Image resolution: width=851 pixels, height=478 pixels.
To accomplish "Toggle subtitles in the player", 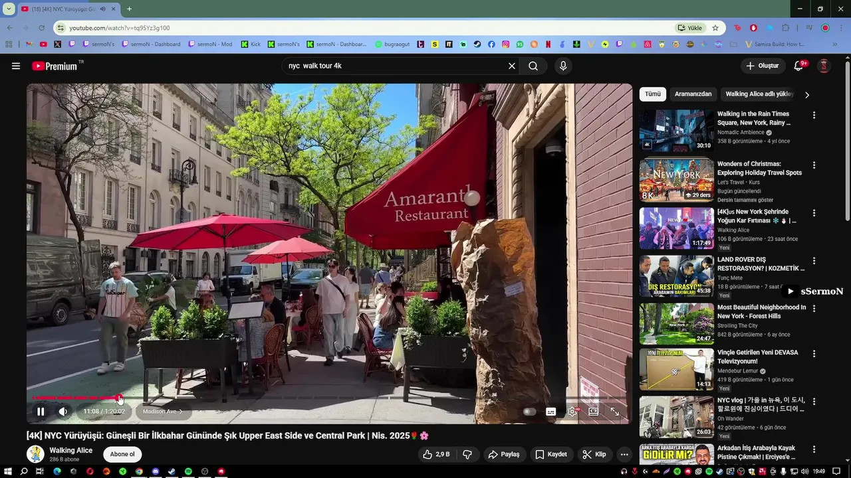I will pos(550,412).
